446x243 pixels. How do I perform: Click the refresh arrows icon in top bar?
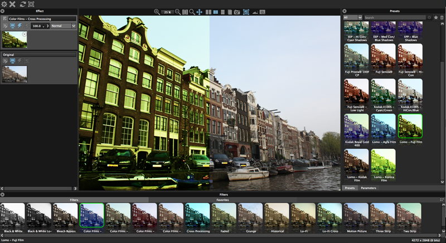[22, 4]
